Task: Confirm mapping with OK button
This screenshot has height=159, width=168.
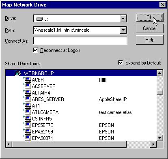Action: point(150,17)
